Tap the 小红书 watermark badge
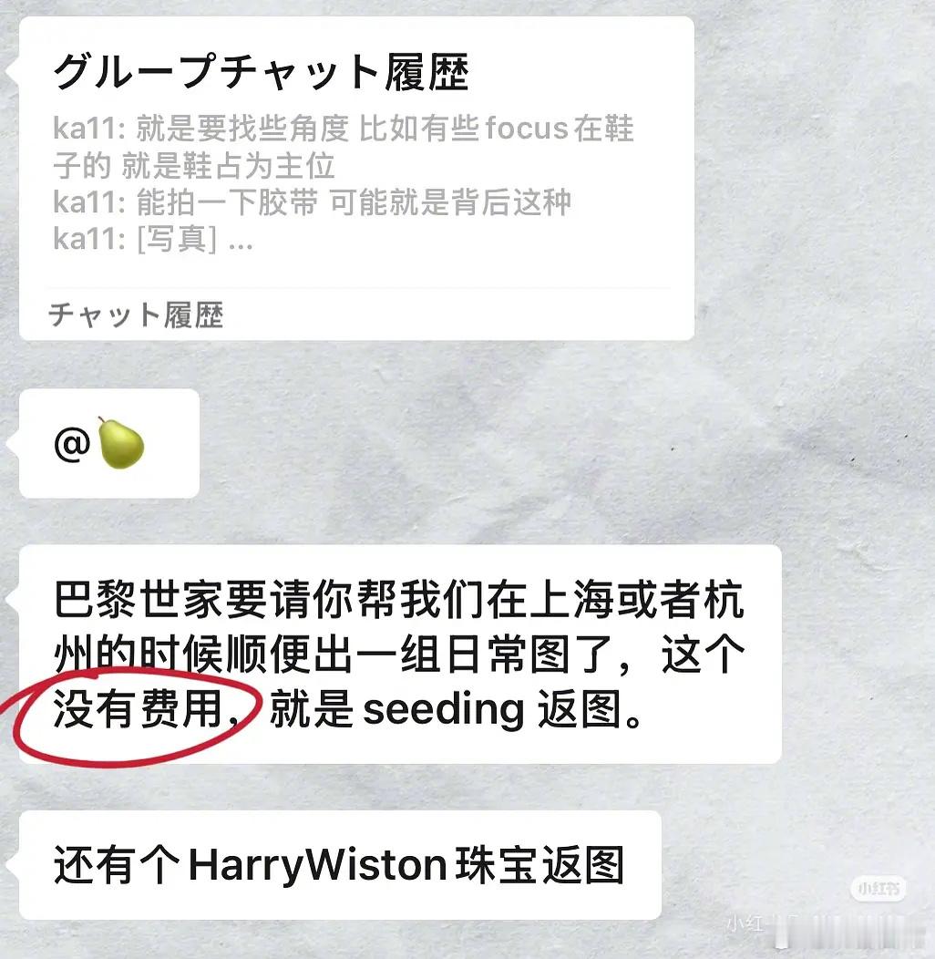 pyautogui.click(x=878, y=888)
